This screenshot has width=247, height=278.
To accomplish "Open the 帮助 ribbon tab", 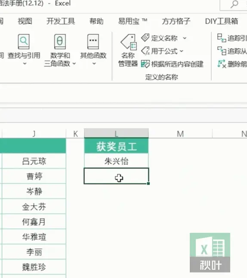I will coord(96,21).
